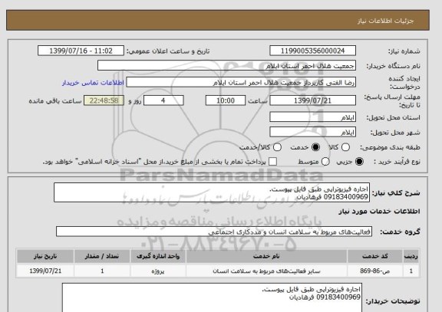This screenshot has height=312, width=442.
Task: Click the deadline date field 1399/07/21
Action: tap(312, 100)
